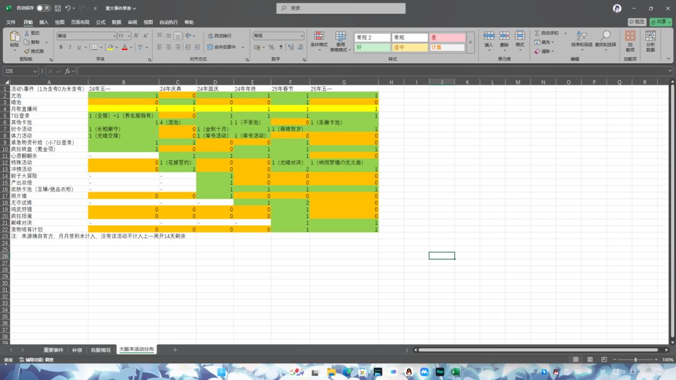Screen dimensions: 676x380
Task: Toggle the AutoSave switch
Action: click(43, 8)
